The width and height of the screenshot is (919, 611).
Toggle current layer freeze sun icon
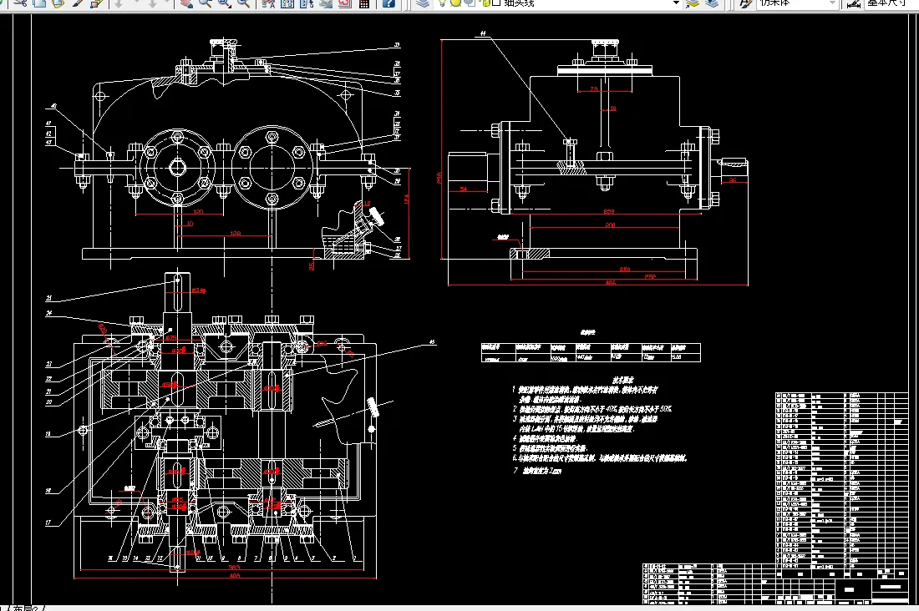(455, 3)
